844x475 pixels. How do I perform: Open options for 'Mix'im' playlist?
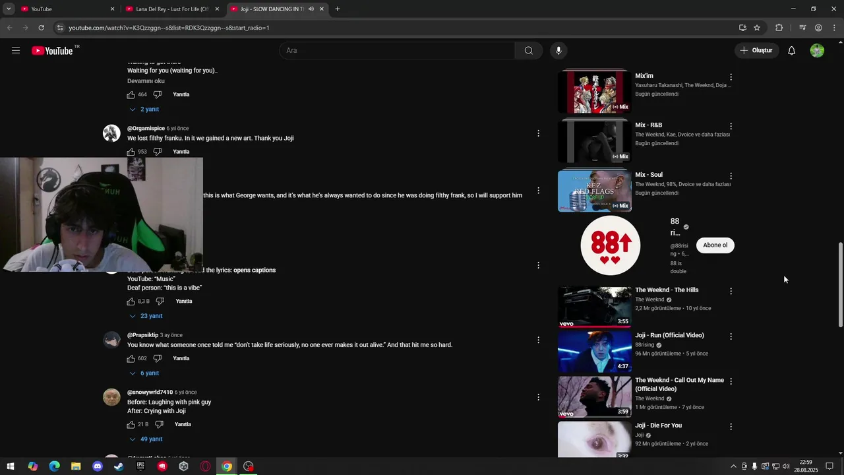pyautogui.click(x=731, y=77)
